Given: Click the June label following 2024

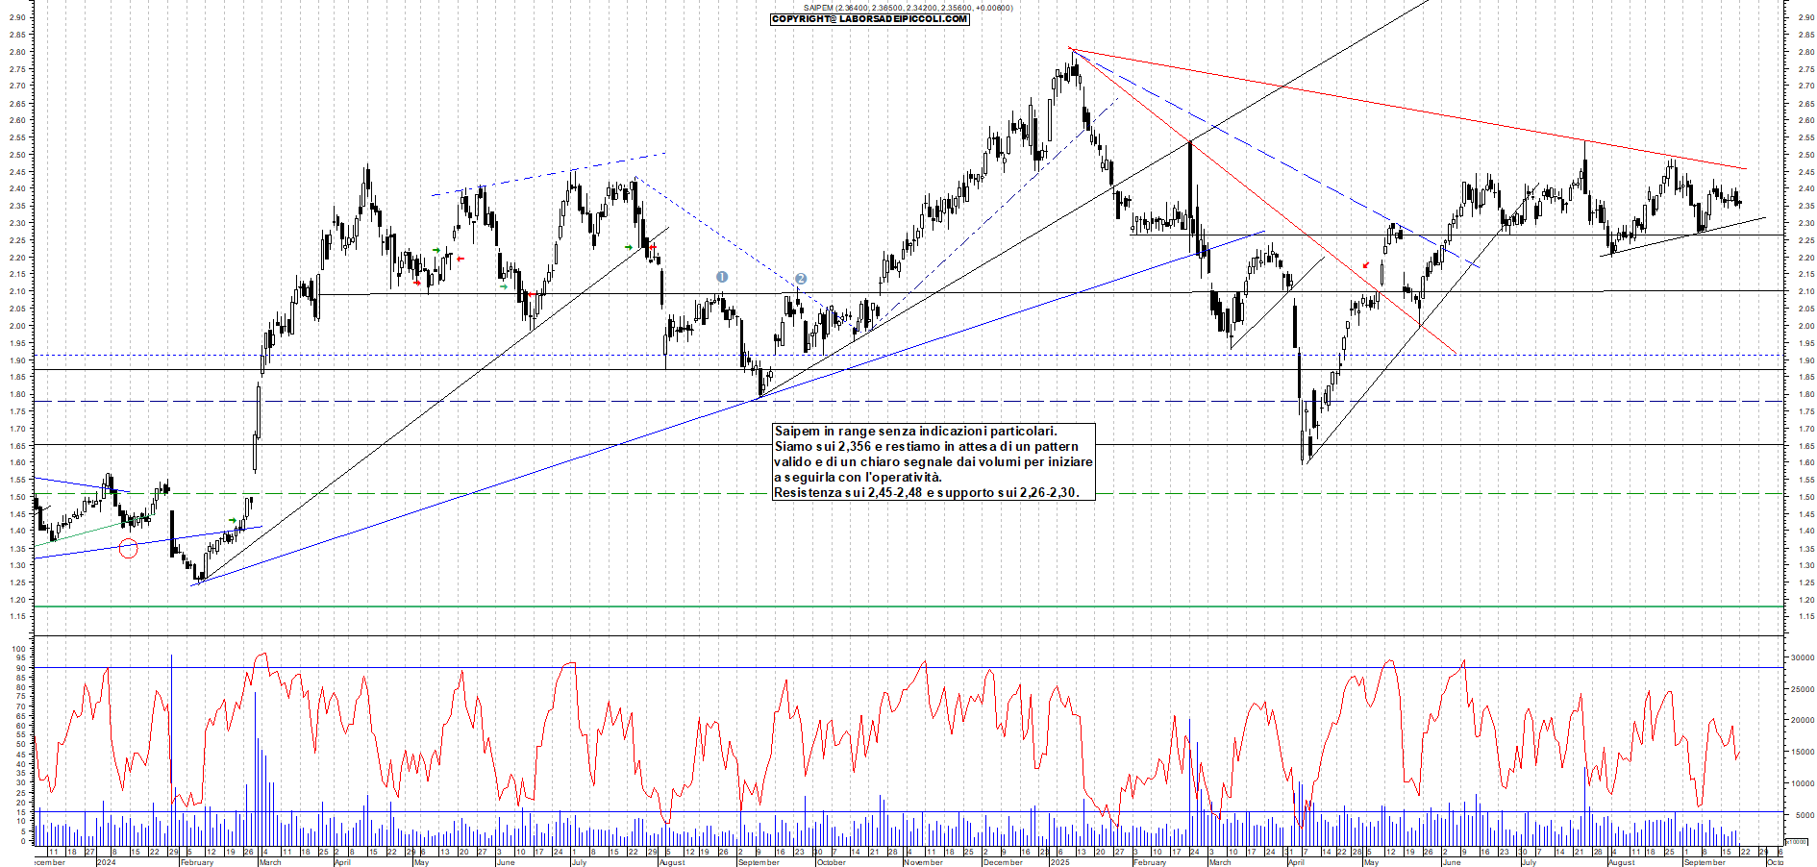Looking at the screenshot, I should (x=506, y=862).
